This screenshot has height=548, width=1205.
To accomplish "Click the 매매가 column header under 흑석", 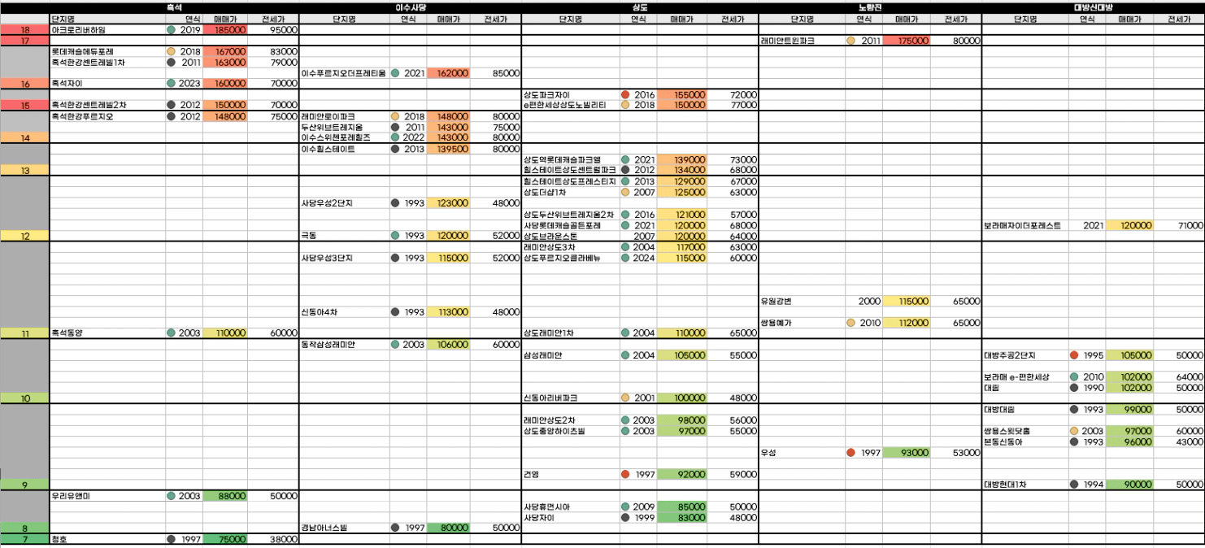I will pos(225,18).
